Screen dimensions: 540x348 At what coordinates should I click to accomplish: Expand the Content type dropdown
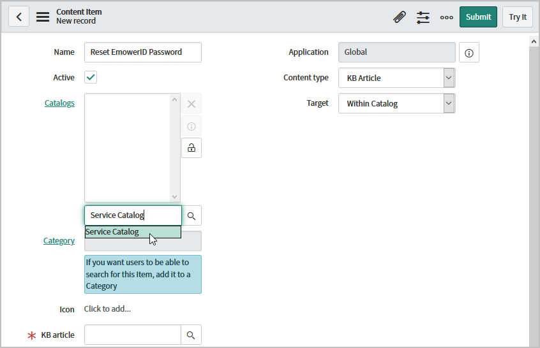[396, 78]
